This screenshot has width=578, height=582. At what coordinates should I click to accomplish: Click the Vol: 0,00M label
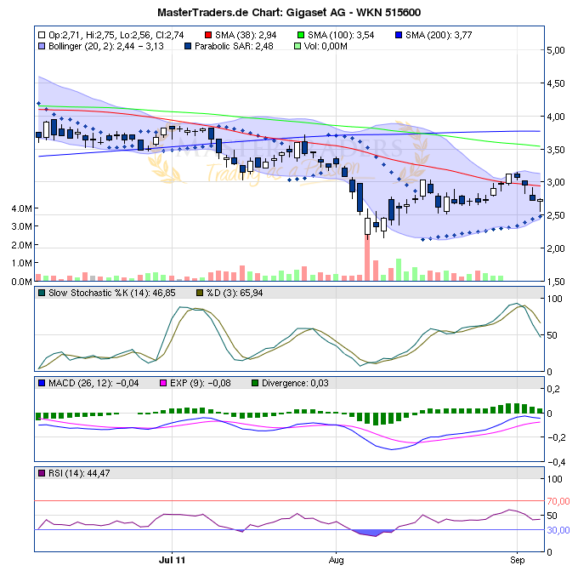click(x=326, y=47)
